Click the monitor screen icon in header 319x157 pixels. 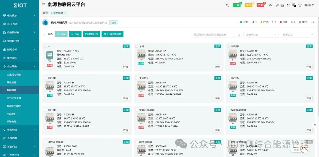click(282, 5)
